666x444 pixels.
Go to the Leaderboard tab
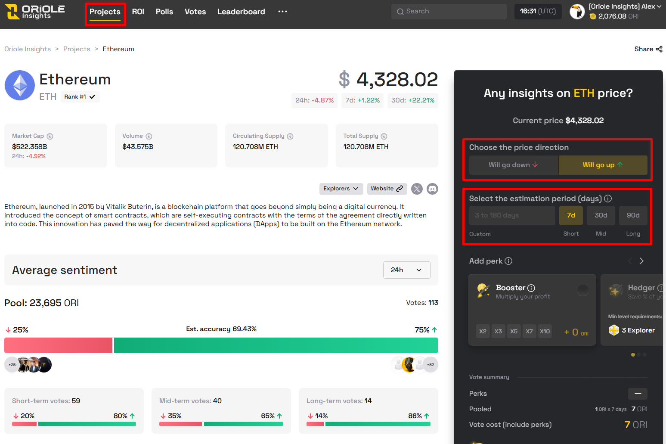[241, 12]
